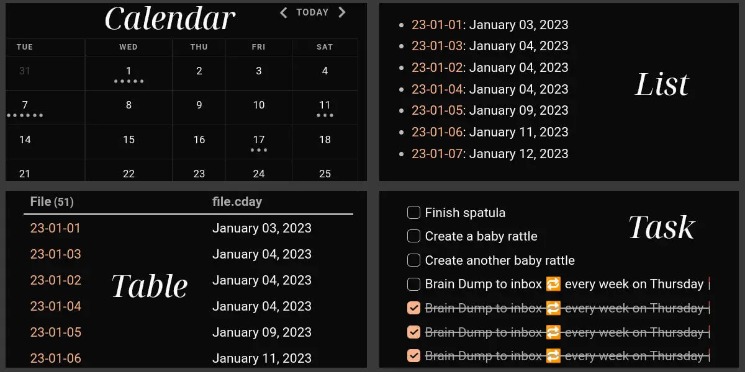Uncheck the first completed Brain Dump task
This screenshot has height=372, width=745.
pyautogui.click(x=413, y=308)
